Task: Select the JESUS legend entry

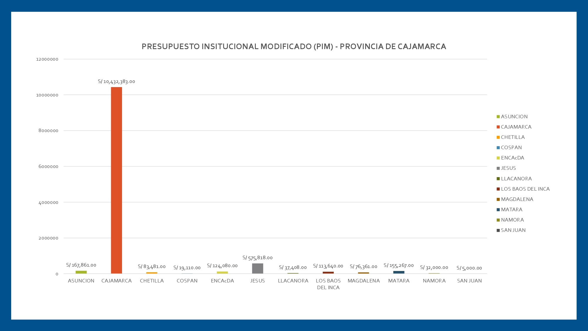Action: [508, 168]
